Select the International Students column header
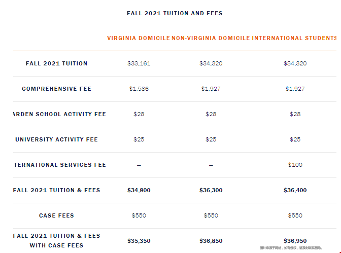This screenshot has width=341, height=253. click(294, 38)
